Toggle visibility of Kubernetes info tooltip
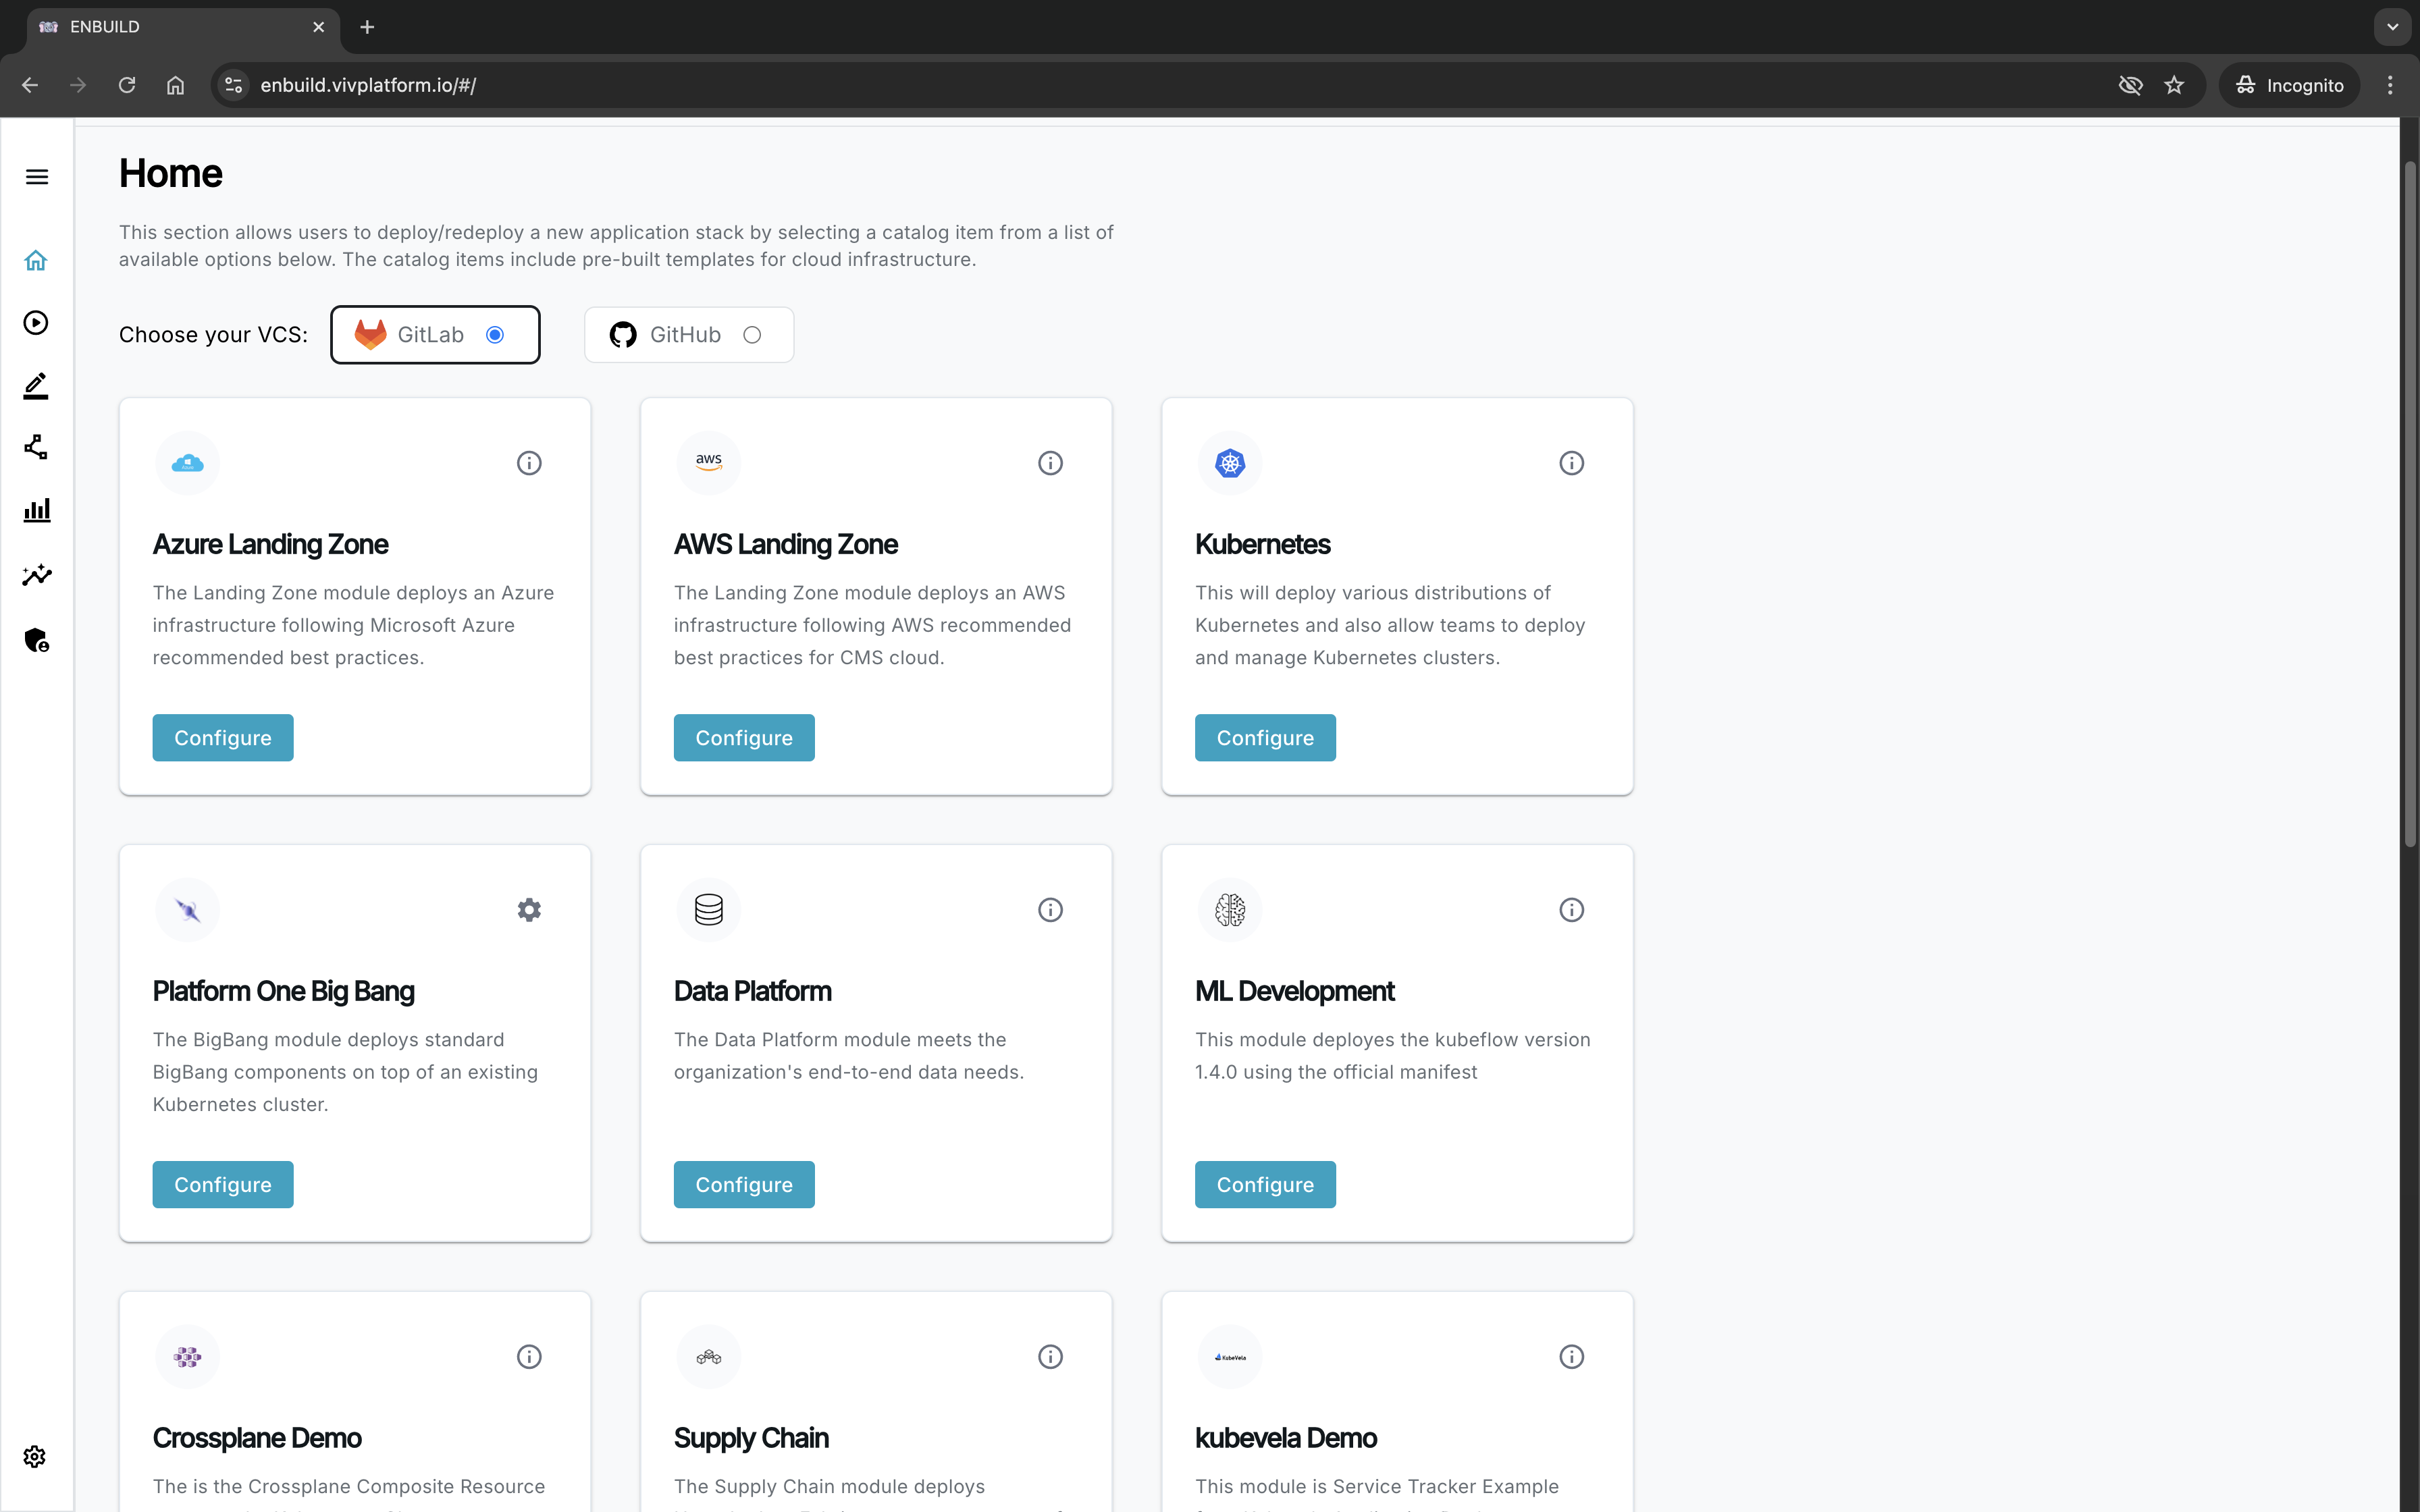The image size is (2420, 1512). point(1571,463)
